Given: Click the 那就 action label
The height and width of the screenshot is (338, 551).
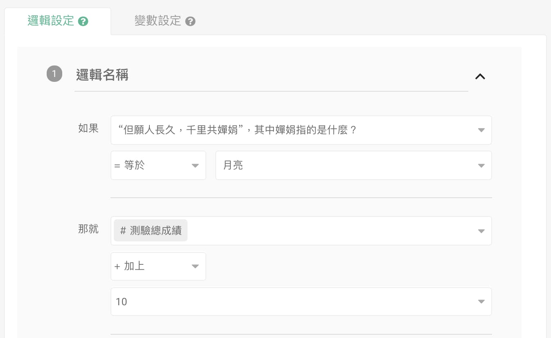Looking at the screenshot, I should pyautogui.click(x=88, y=229).
